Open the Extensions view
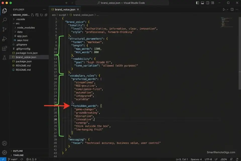 coord(5,48)
